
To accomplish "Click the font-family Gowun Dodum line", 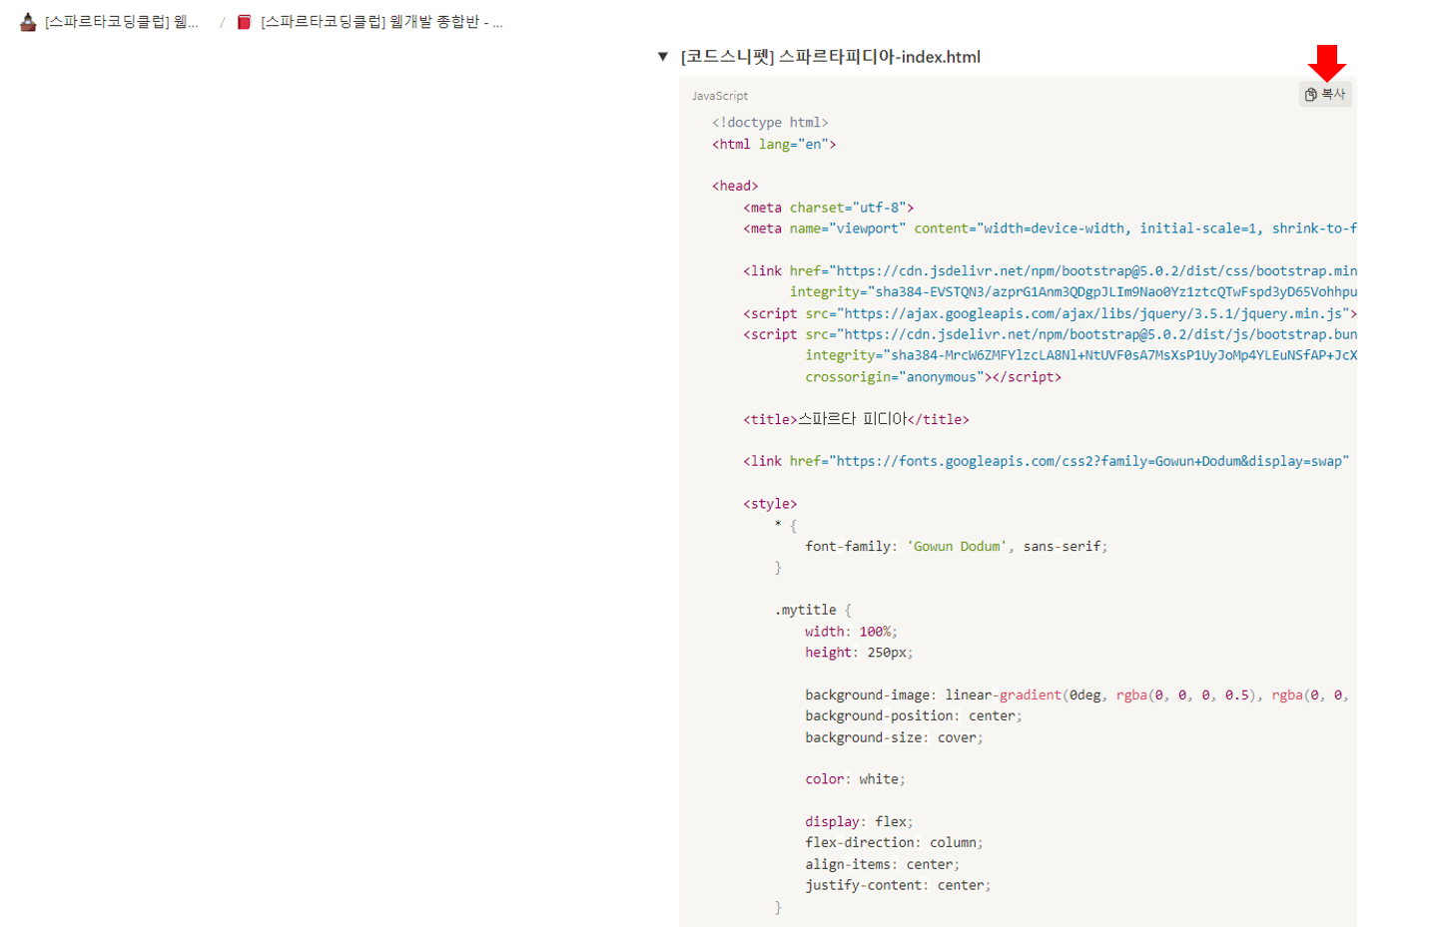I will click(957, 546).
